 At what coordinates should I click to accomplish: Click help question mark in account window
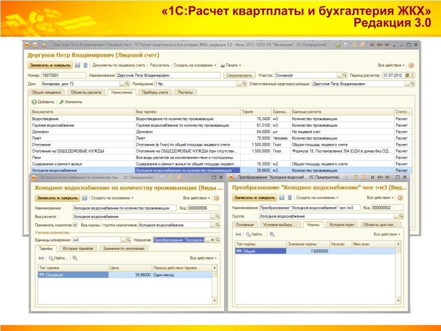(411, 66)
